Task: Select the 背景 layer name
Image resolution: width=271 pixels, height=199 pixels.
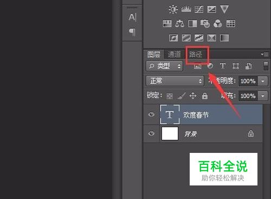Action: (190, 134)
